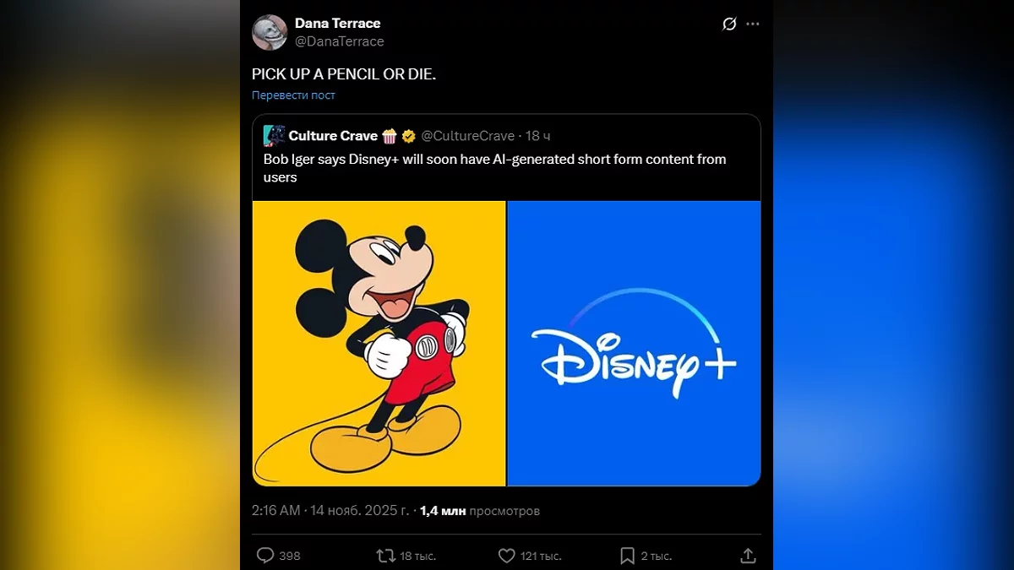Open quoted post text about Bob Iger
The height and width of the screenshot is (570, 1014).
point(494,168)
